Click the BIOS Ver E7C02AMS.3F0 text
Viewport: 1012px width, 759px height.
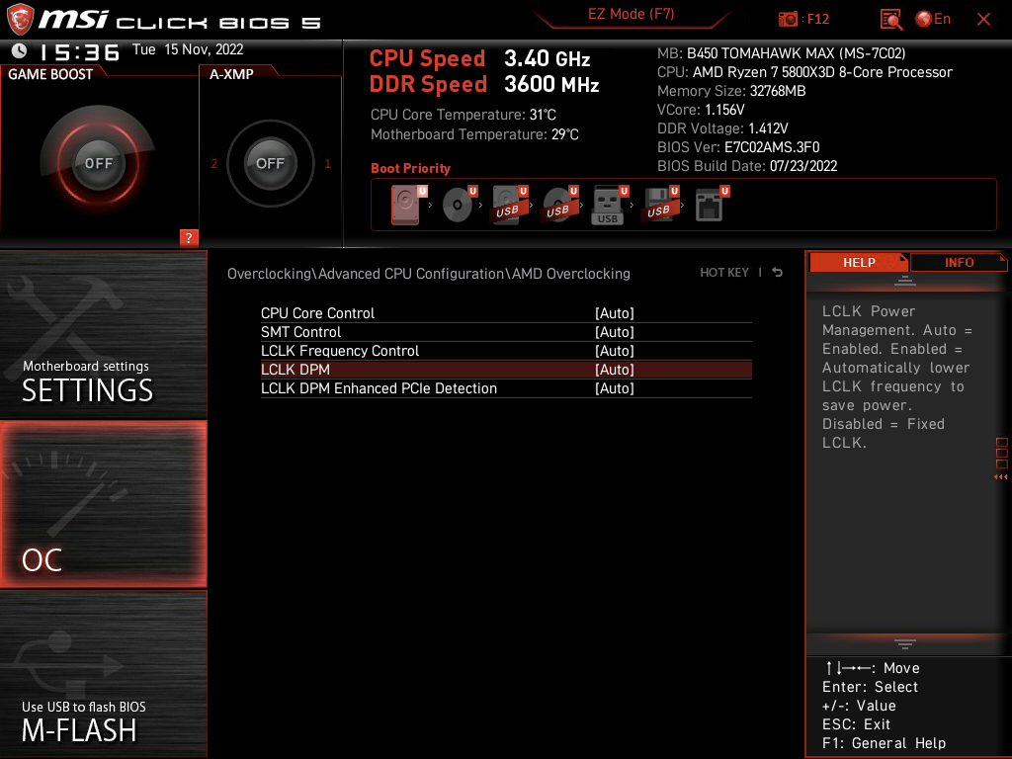pos(738,147)
